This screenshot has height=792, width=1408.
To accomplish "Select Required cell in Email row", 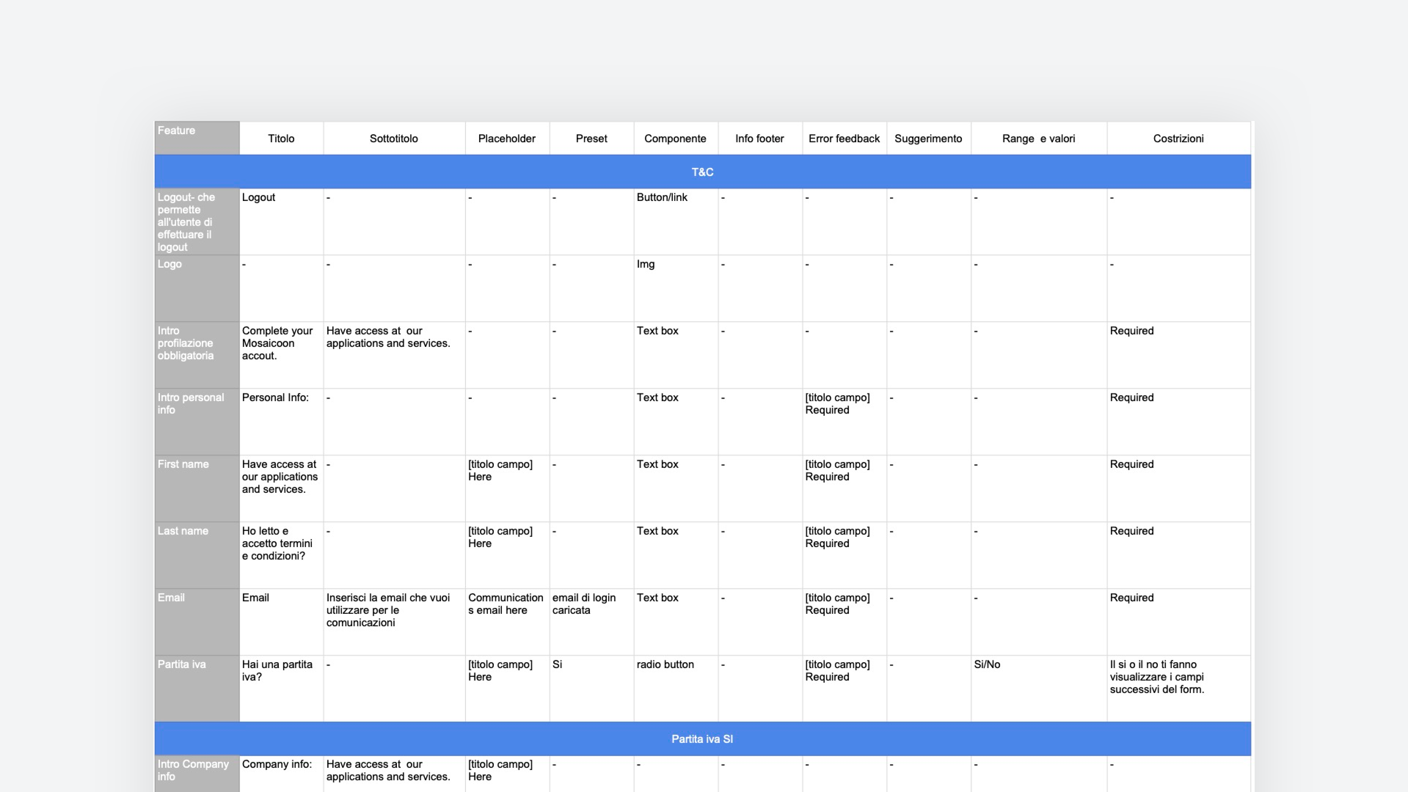I will (1179, 621).
